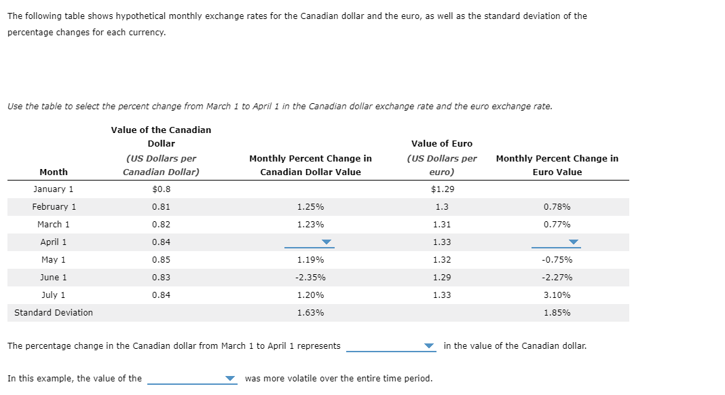Select the -2.35% June 1 percent change
The image size is (725, 395).
[311, 277]
